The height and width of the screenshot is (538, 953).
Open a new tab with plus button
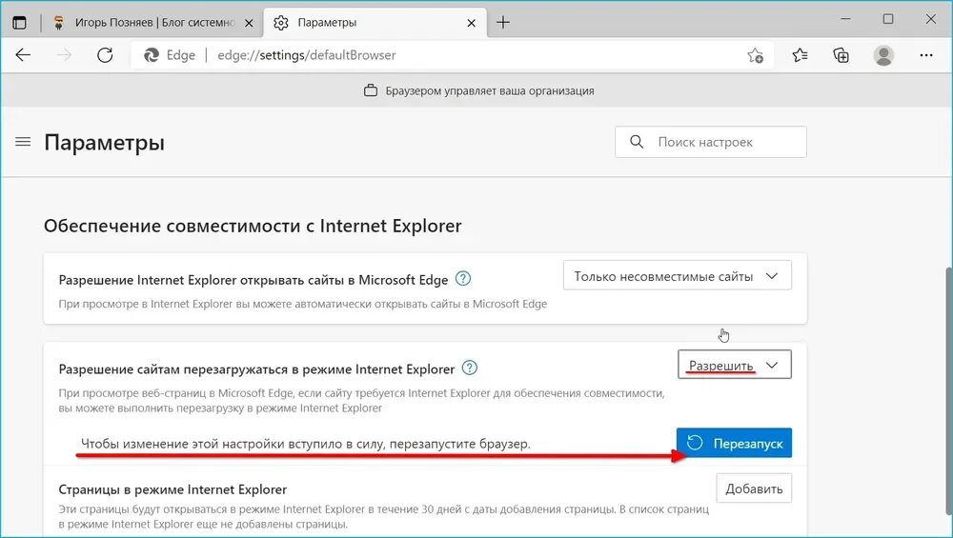[503, 23]
